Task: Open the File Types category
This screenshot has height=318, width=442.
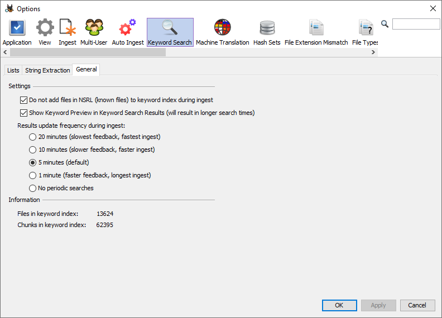Action: click(x=365, y=32)
